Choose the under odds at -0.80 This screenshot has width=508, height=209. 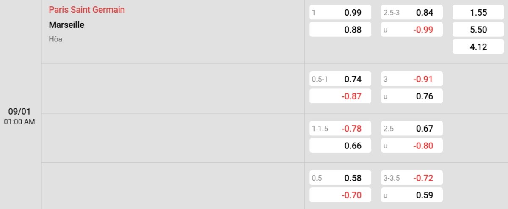(x=412, y=146)
